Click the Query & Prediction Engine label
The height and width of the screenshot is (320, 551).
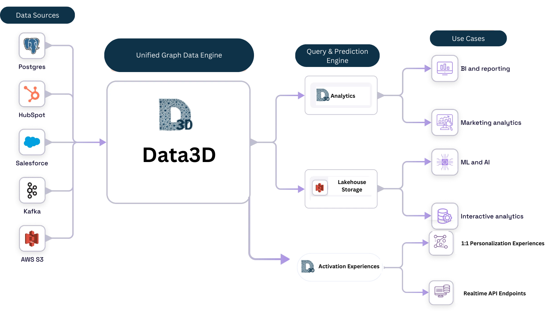[337, 55]
